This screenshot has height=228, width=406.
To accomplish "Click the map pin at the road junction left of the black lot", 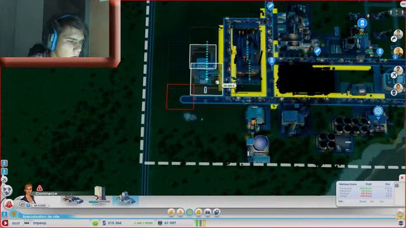I will (272, 61).
